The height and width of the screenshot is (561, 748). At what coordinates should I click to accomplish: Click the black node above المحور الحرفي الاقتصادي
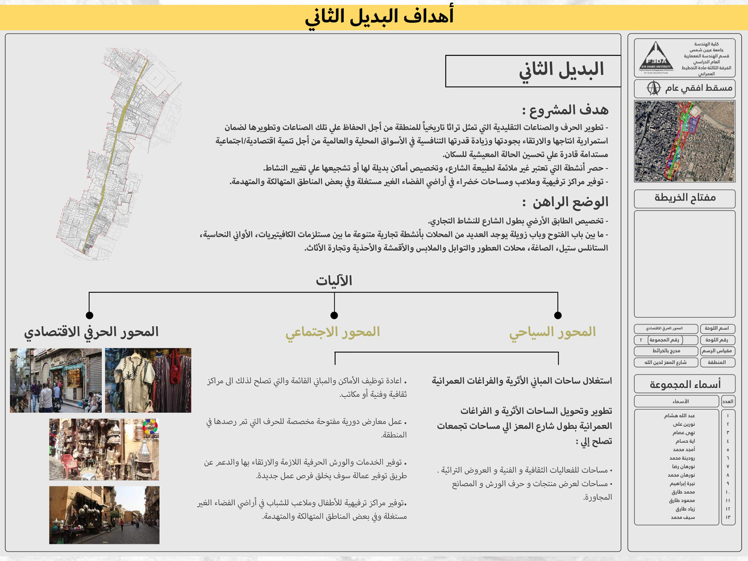[89, 315]
